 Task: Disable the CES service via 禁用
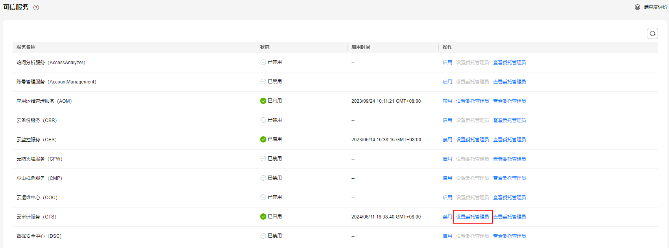coord(447,140)
